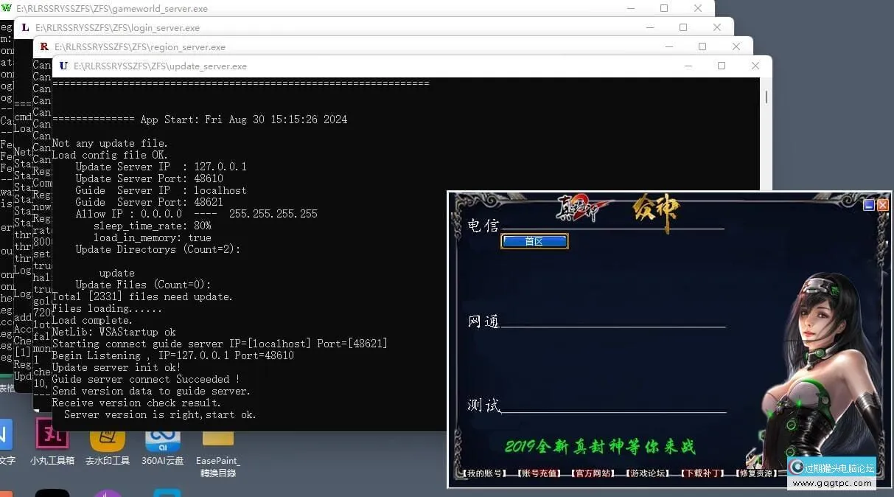
Task: Click region_server.exe title bar icon
Action: point(44,47)
